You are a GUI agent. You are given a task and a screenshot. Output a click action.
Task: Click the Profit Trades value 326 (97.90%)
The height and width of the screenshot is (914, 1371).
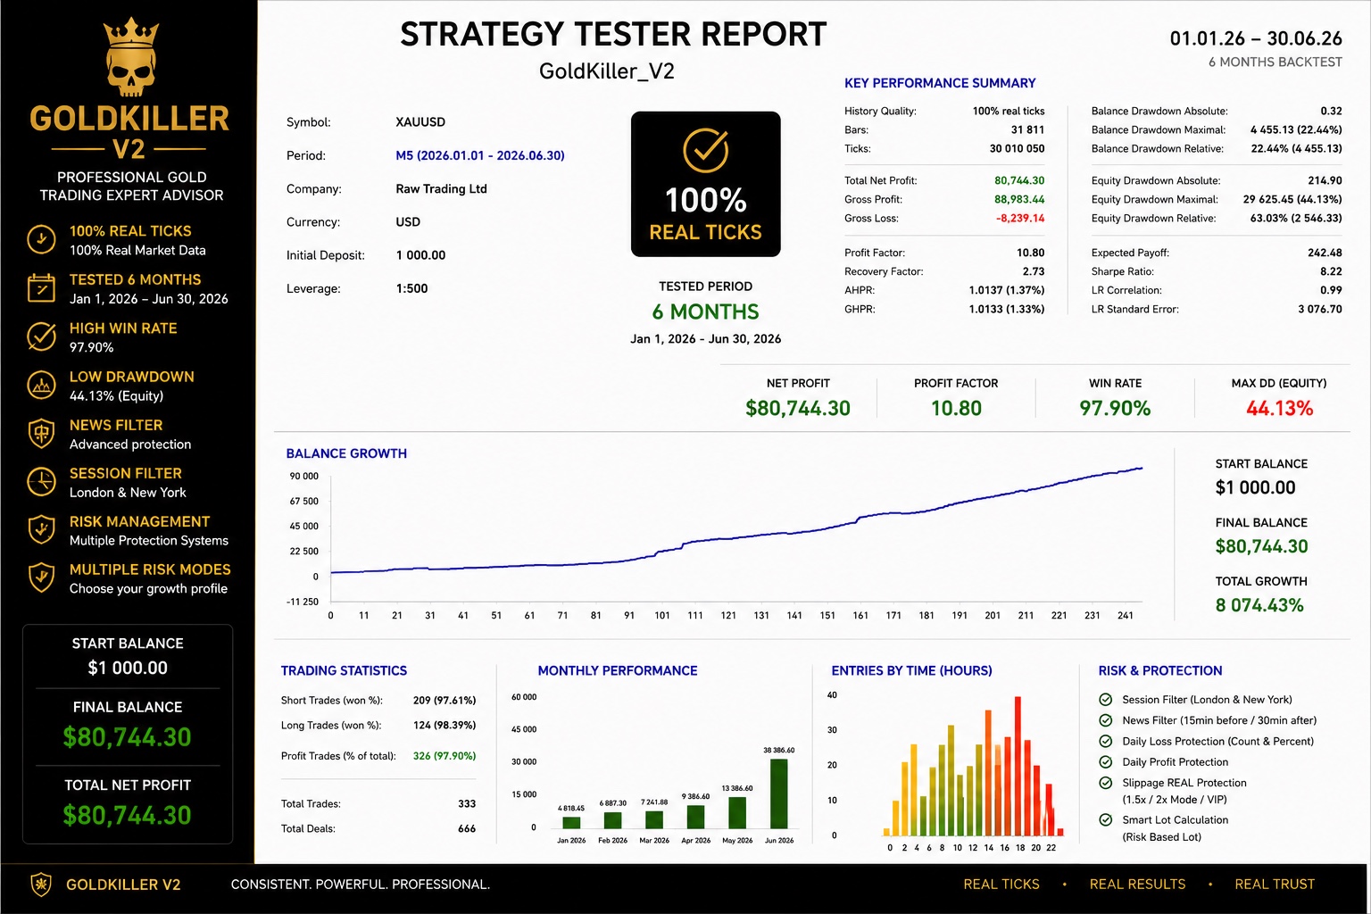click(445, 756)
